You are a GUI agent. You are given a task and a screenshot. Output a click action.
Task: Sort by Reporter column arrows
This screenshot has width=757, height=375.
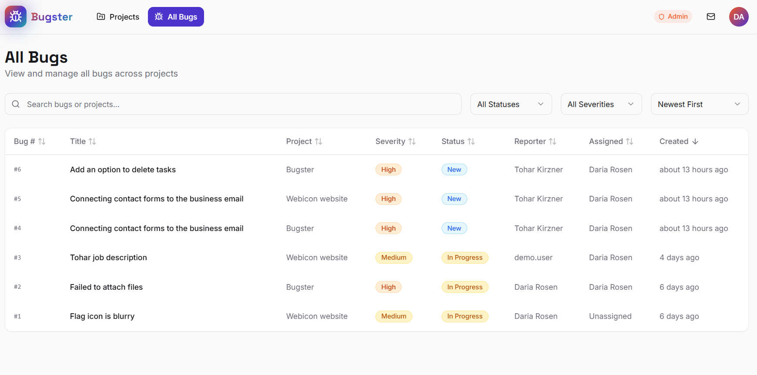tap(553, 141)
